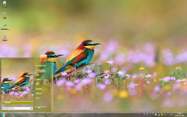The width and height of the screenshot is (187, 117).
Task: Open 控制面板 (Control Panel) in Start menu
Action: pyautogui.click(x=39, y=89)
